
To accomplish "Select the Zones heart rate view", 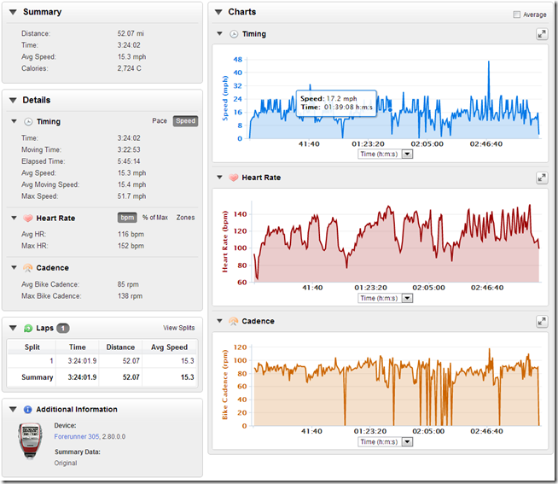I will pyautogui.click(x=185, y=218).
